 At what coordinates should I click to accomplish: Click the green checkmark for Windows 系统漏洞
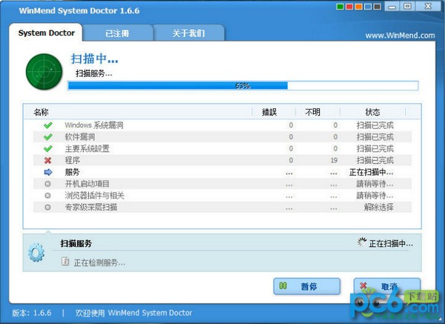coord(48,125)
